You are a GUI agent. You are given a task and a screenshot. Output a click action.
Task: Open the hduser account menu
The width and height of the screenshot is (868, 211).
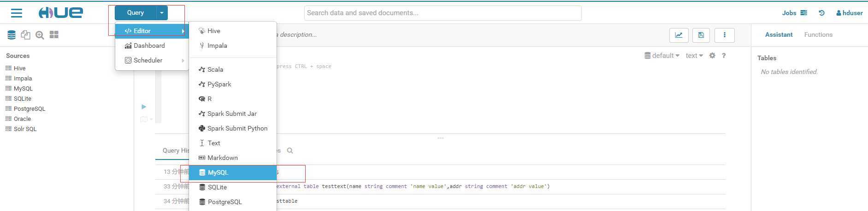(x=850, y=13)
